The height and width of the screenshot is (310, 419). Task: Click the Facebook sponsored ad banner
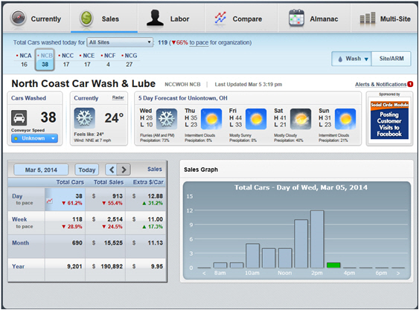pyautogui.click(x=389, y=120)
